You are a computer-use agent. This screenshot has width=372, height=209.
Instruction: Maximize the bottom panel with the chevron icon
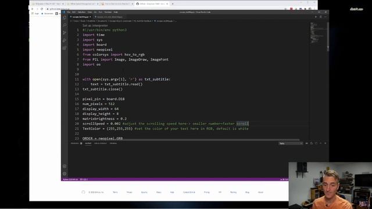320,143
